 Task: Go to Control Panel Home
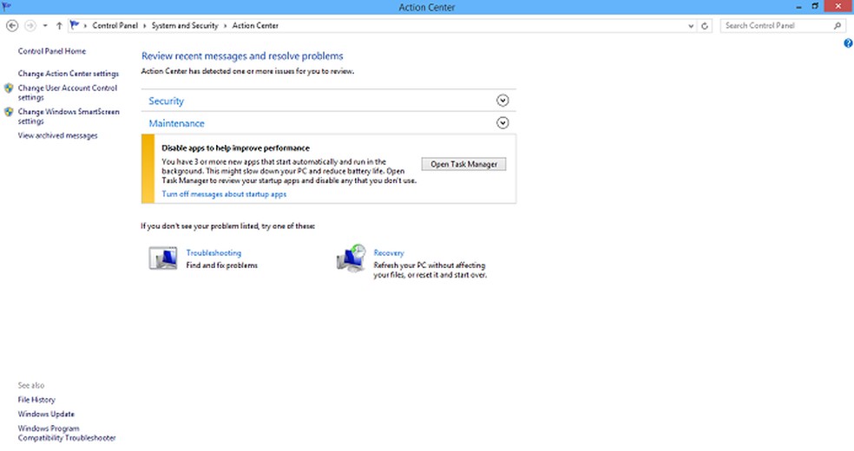[x=52, y=51]
